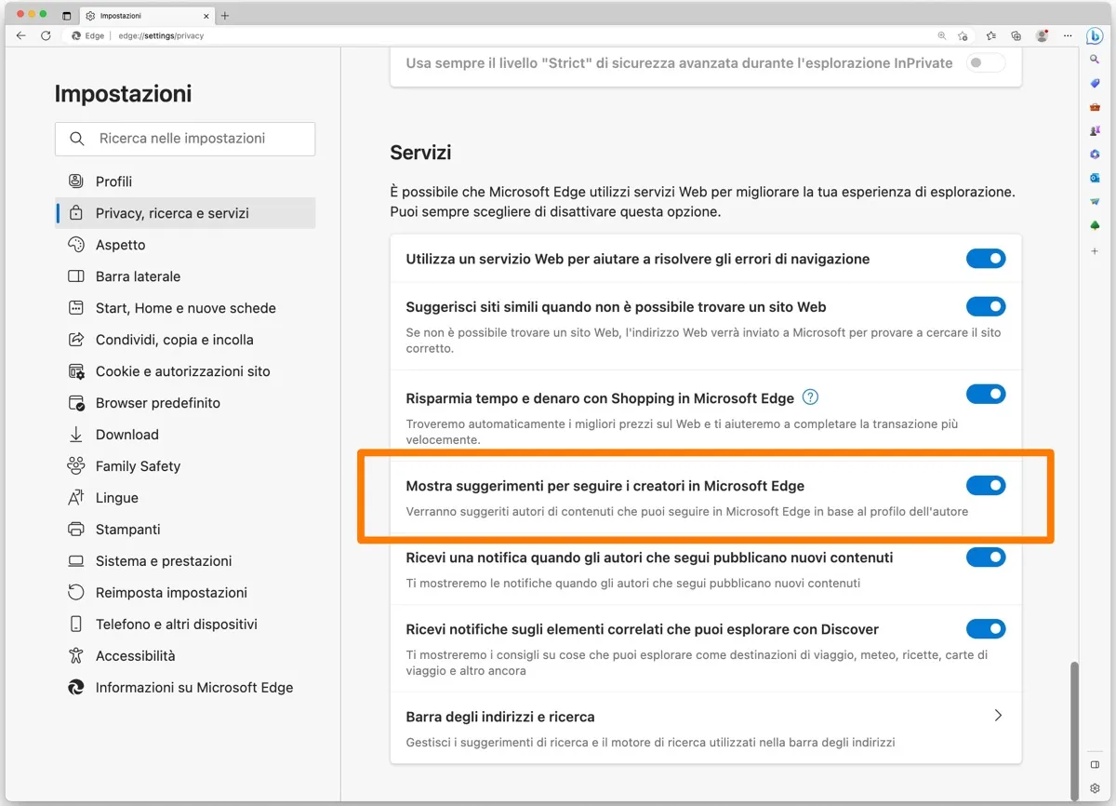This screenshot has height=806, width=1116.
Task: Open Condividi, copia e incolla section
Action: point(185,340)
